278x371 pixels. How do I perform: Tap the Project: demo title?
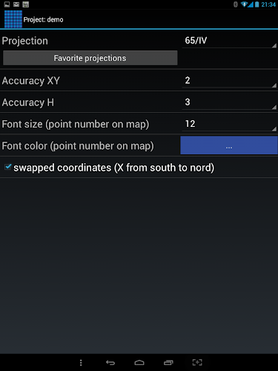(44, 19)
